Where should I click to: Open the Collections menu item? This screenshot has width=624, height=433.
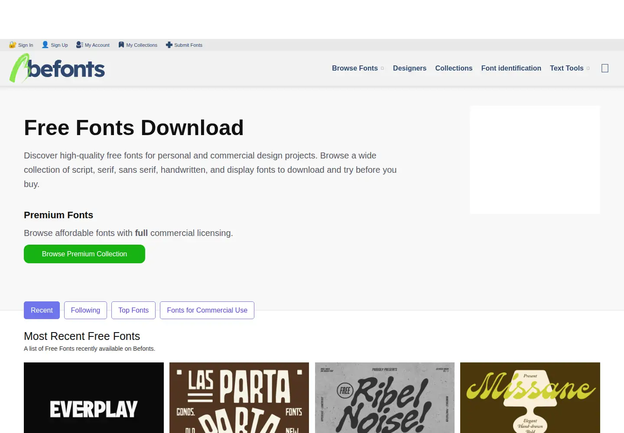[454, 68]
